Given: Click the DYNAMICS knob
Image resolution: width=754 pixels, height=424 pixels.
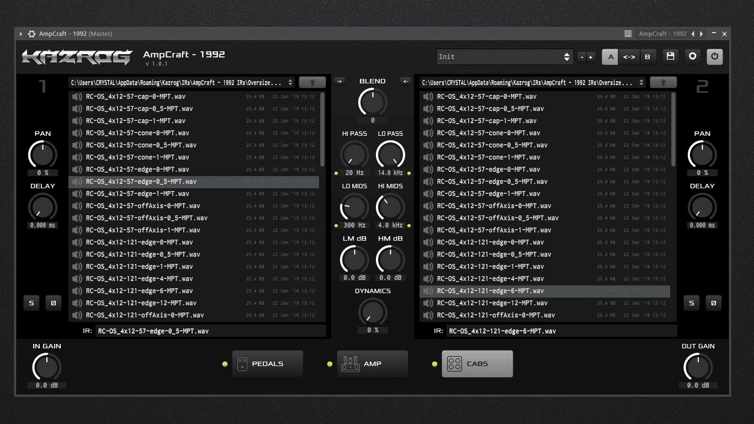Looking at the screenshot, I should point(373,312).
